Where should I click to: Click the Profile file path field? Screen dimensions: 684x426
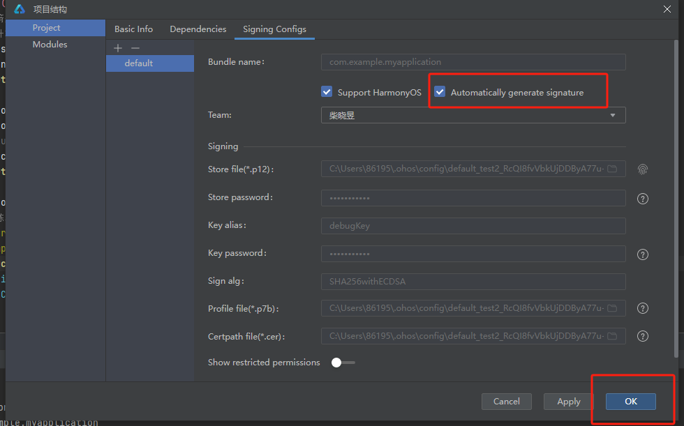473,308
